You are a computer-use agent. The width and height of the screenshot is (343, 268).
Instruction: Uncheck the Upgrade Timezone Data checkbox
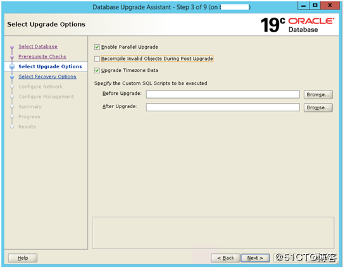[97, 71]
